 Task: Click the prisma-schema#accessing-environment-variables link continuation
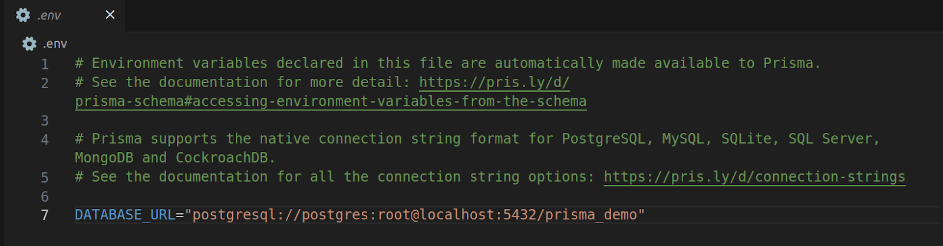click(x=330, y=101)
